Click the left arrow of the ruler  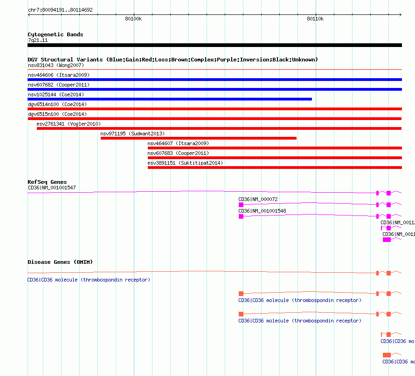click(x=29, y=14)
